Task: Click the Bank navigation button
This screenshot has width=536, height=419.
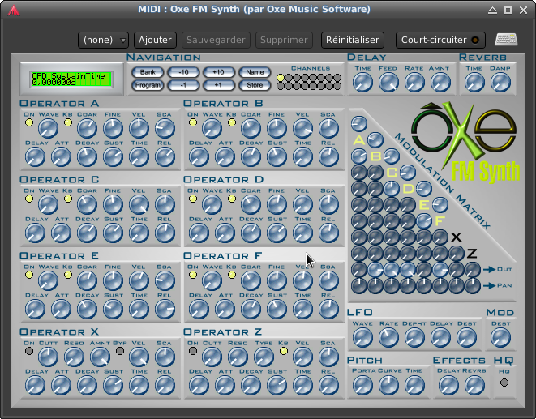Action: (148, 72)
